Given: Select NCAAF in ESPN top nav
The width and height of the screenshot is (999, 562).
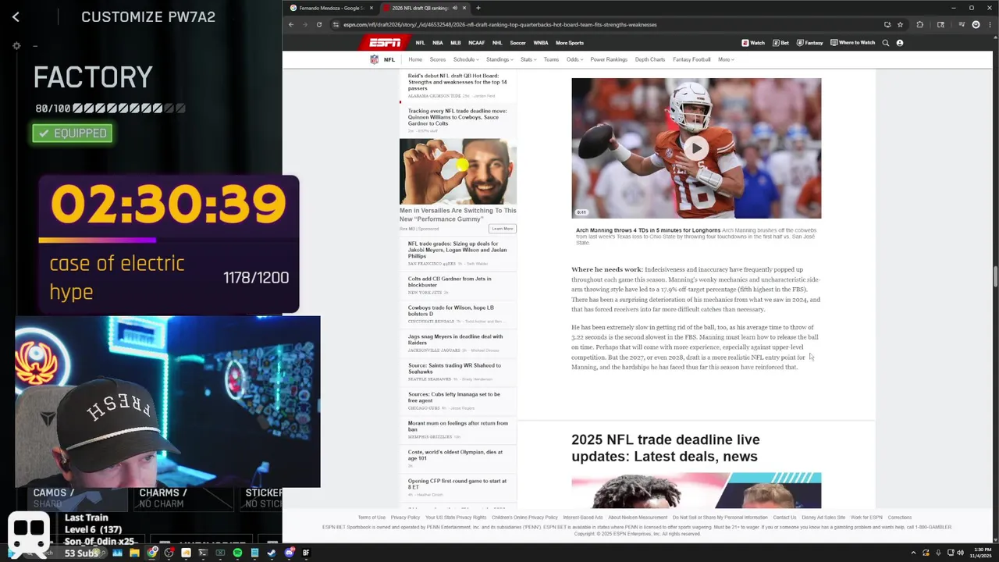Looking at the screenshot, I should [x=476, y=43].
